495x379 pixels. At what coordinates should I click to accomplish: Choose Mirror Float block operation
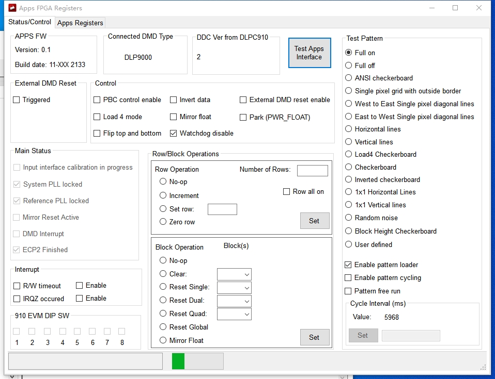pyautogui.click(x=163, y=340)
